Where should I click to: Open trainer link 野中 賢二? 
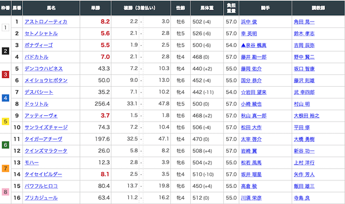click(304, 57)
